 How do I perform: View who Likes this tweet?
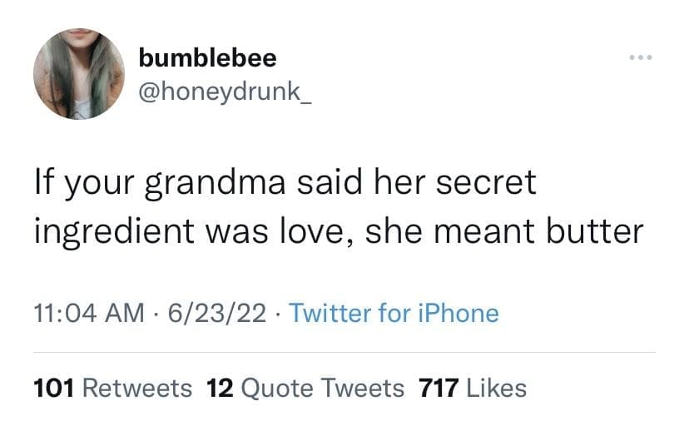(497, 388)
